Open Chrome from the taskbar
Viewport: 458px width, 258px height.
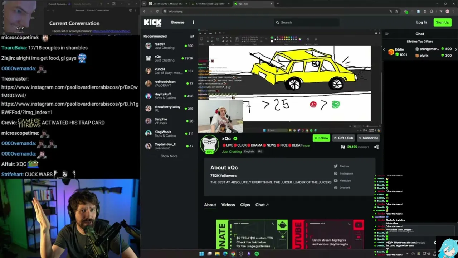click(x=233, y=254)
